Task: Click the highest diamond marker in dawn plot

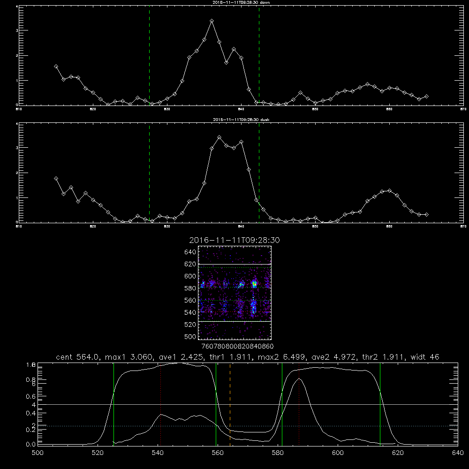Action: point(212,21)
